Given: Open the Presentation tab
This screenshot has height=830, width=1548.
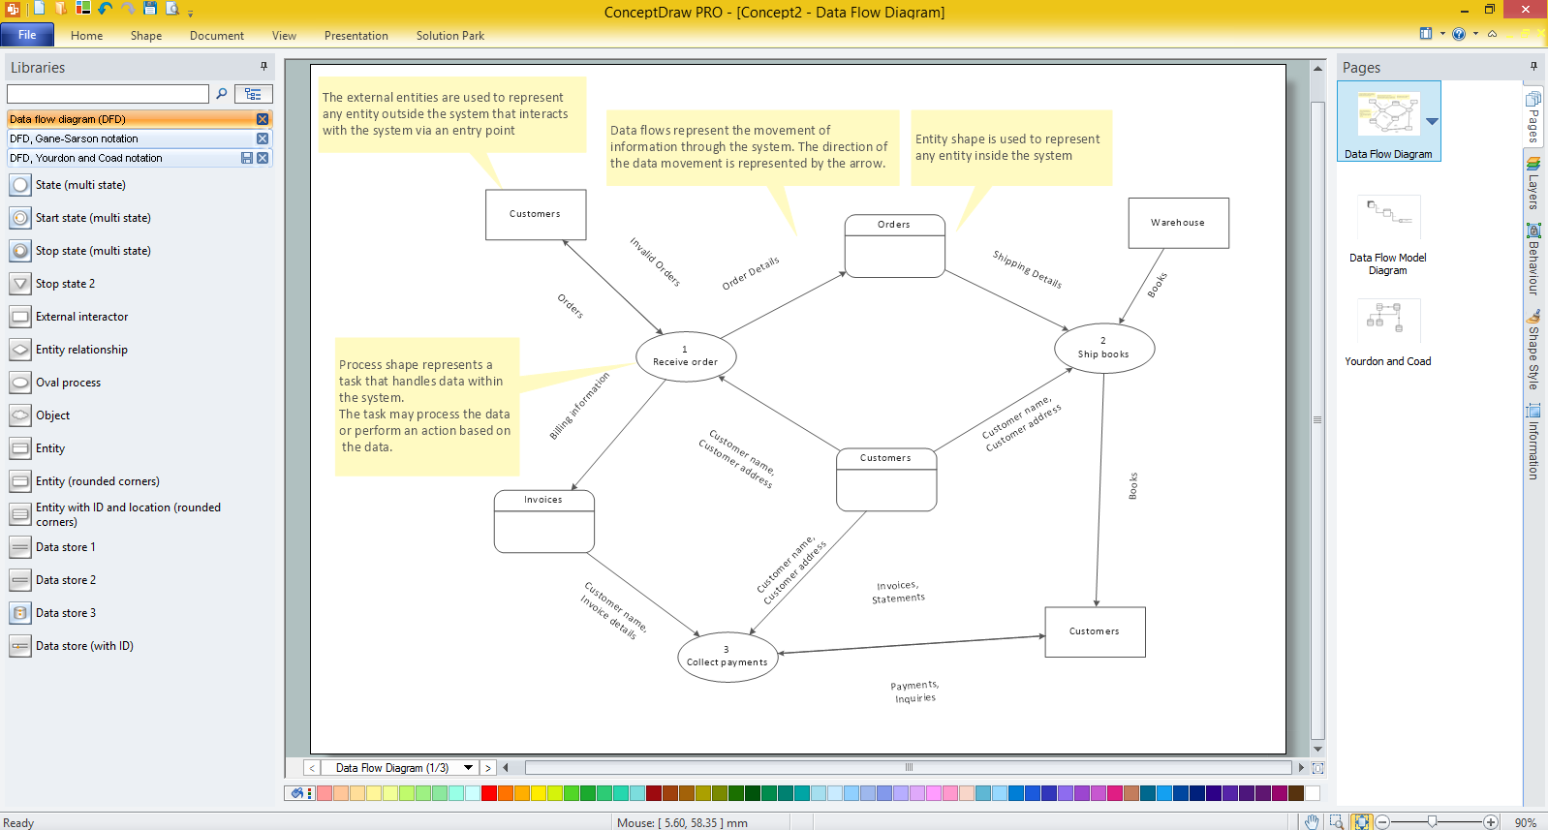Looking at the screenshot, I should click(356, 36).
